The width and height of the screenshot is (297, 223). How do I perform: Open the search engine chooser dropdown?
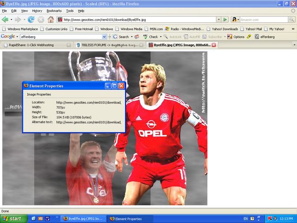click(238, 20)
